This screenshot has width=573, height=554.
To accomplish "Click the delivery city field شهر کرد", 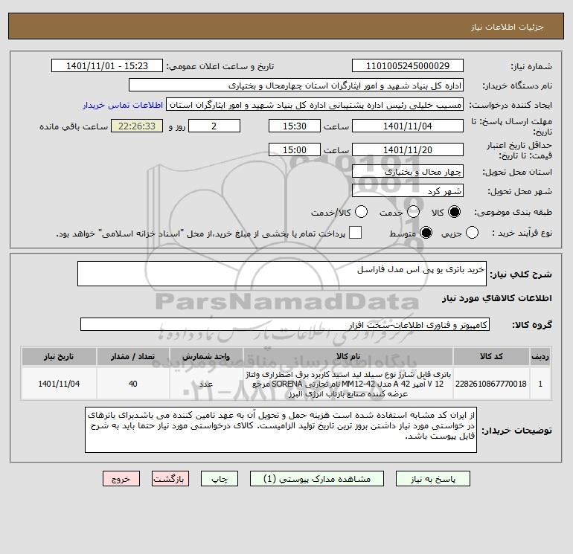I will pos(408,190).
